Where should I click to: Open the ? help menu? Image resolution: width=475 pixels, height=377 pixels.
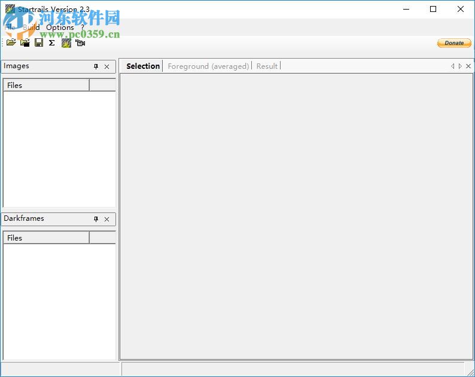(x=83, y=28)
